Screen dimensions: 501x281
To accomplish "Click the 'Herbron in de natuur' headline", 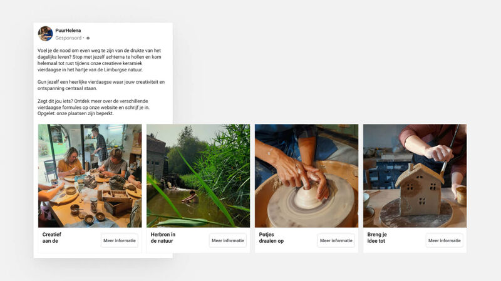I will (x=163, y=238).
